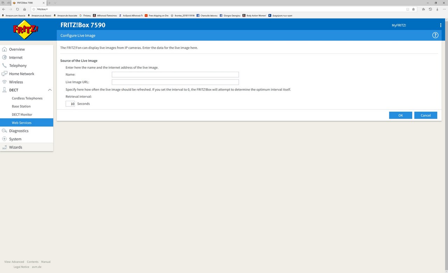Open the favorites hub icon
This screenshot has width=448, height=273.
pos(423,9)
